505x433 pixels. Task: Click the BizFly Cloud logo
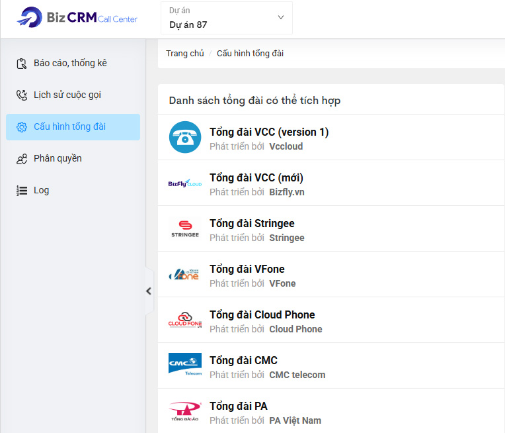point(184,183)
